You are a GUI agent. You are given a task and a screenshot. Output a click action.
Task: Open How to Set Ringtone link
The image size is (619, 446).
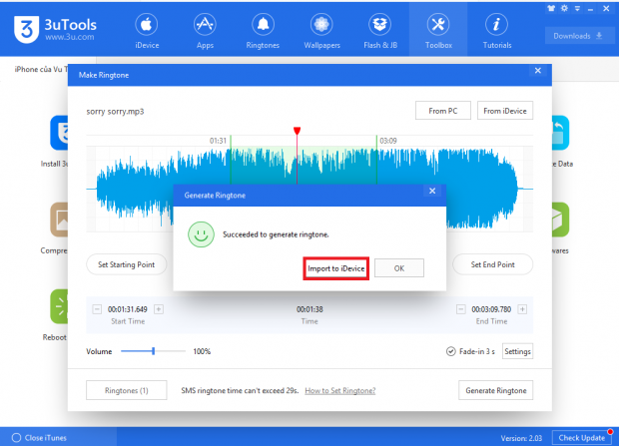339,390
